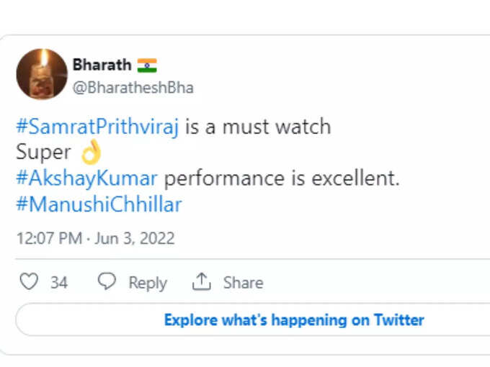Click the 'performance is excellent.' text
The image size is (490, 367).
tap(282, 178)
